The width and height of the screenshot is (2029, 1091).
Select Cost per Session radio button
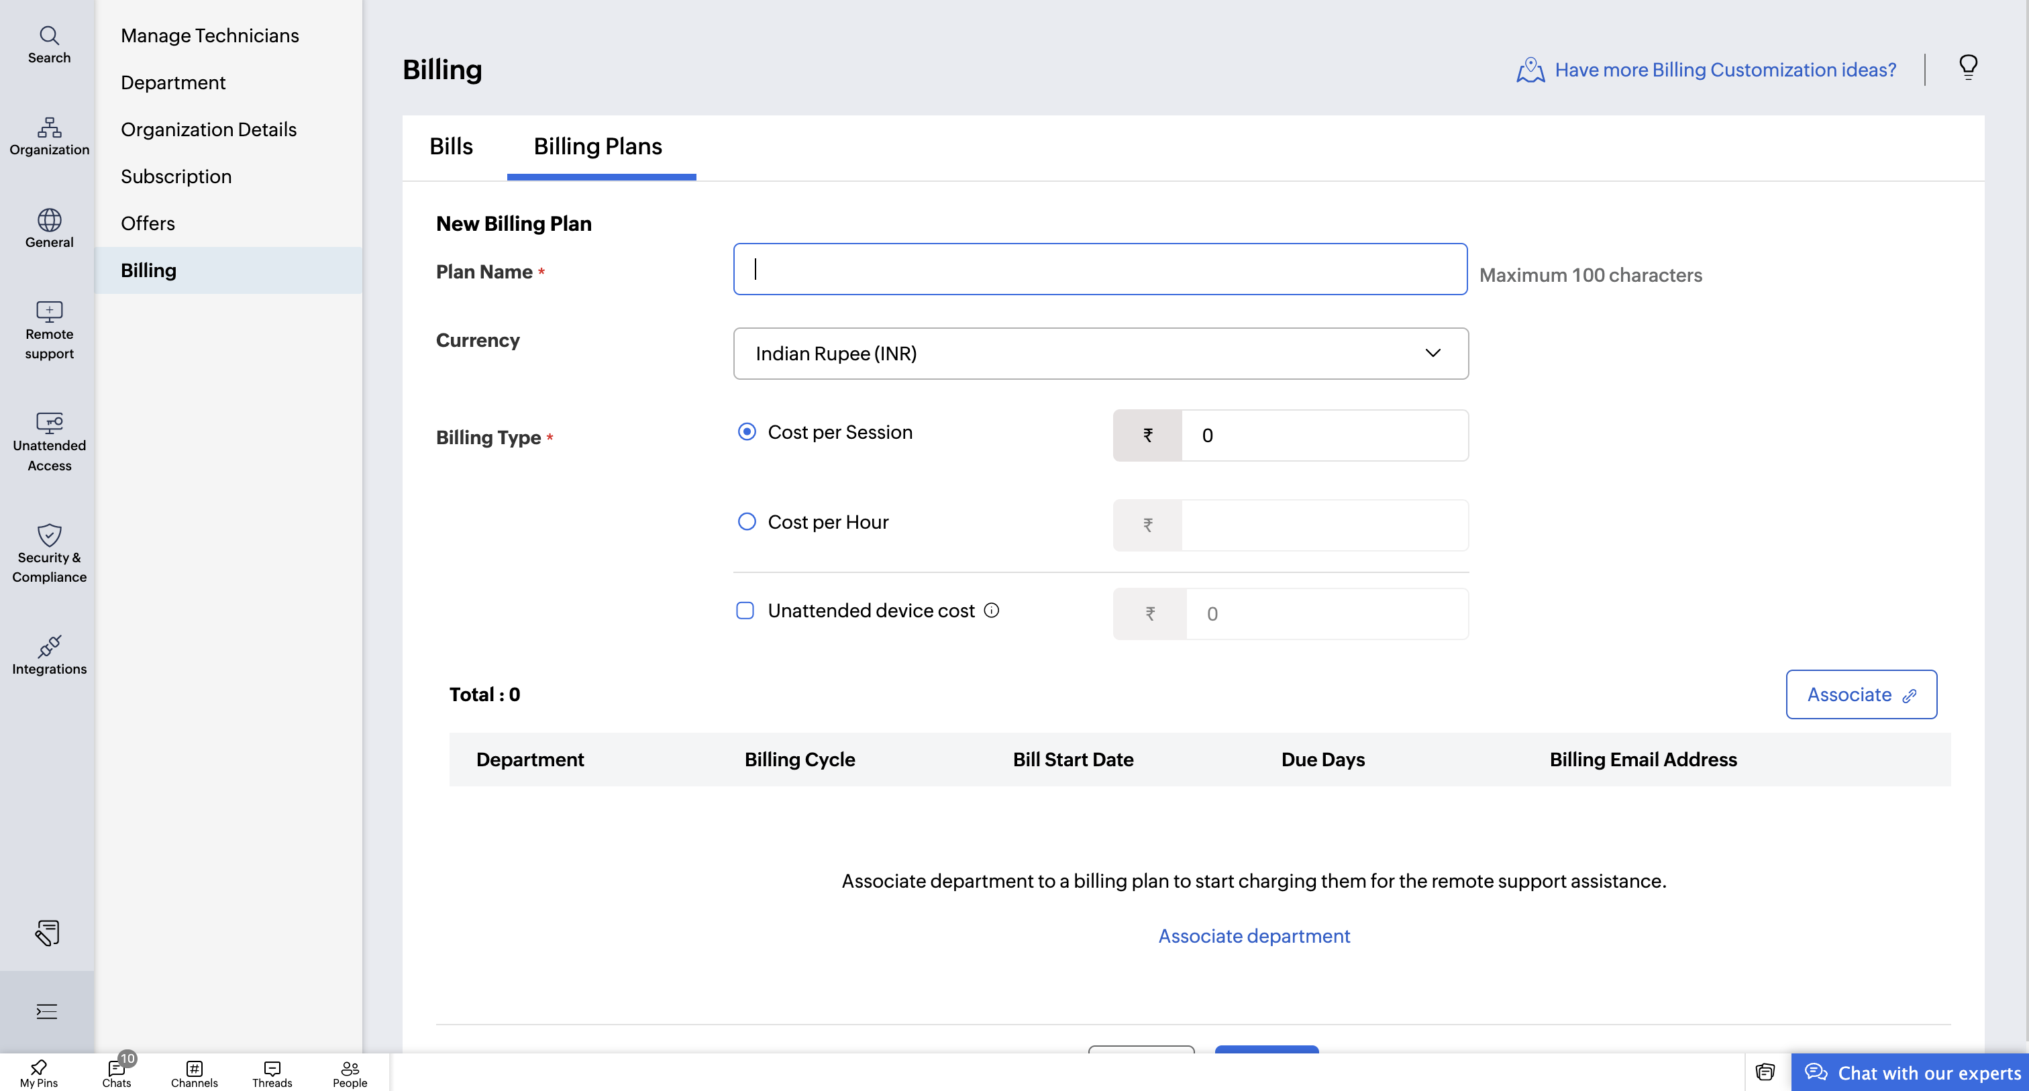pos(746,431)
